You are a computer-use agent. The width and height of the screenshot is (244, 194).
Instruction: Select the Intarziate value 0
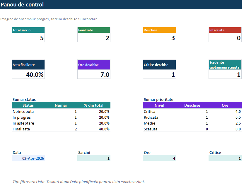225,38
